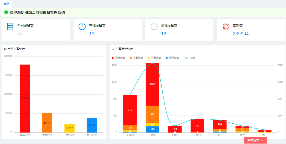Click orange segment 83 of 周二 bar

(x=242, y=129)
